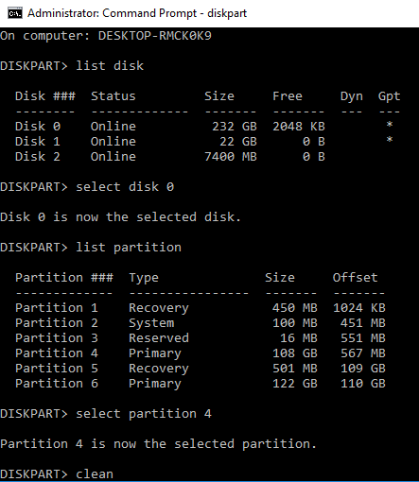Click the '7400 MB' size value
This screenshot has height=482, width=419.
(x=231, y=157)
